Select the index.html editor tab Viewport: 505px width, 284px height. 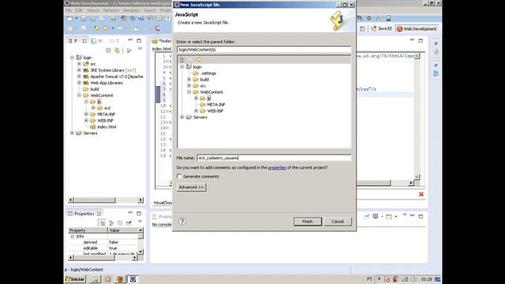(x=162, y=41)
